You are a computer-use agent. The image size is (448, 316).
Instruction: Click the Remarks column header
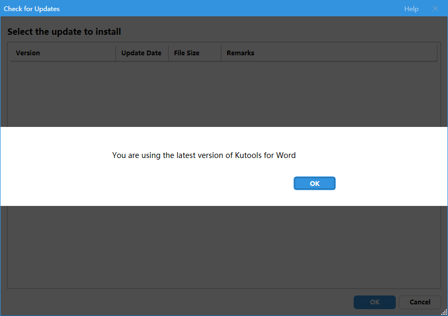coord(329,53)
